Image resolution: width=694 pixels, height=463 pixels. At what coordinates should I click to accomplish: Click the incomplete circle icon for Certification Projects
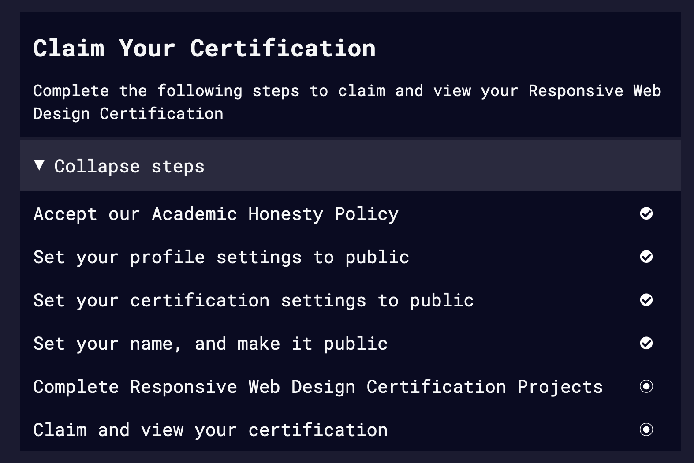coord(646,386)
